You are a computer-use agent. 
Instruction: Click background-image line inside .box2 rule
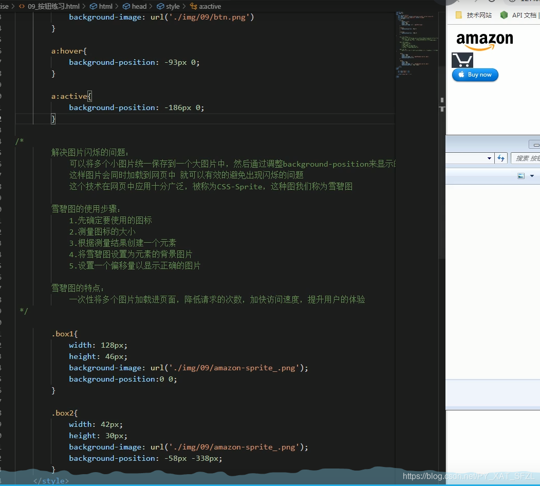tap(189, 447)
